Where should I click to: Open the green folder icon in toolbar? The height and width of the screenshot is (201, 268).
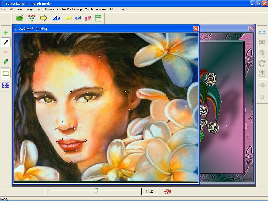(x=20, y=18)
